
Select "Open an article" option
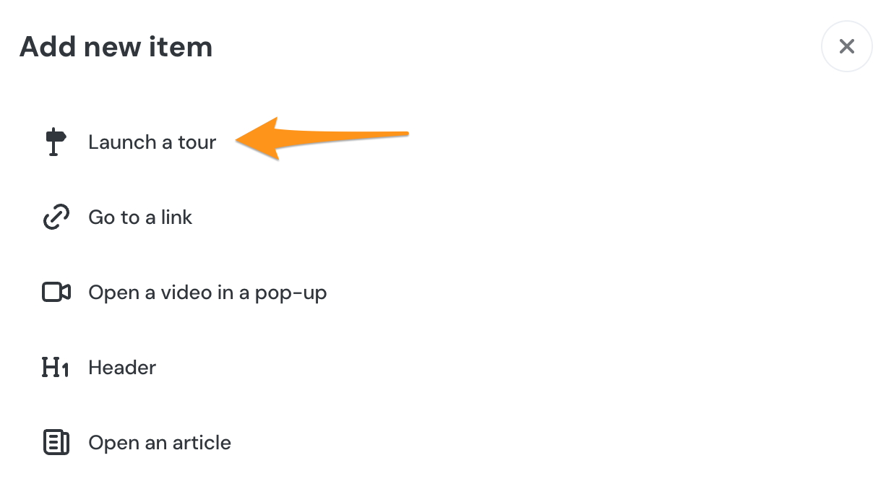[160, 443]
